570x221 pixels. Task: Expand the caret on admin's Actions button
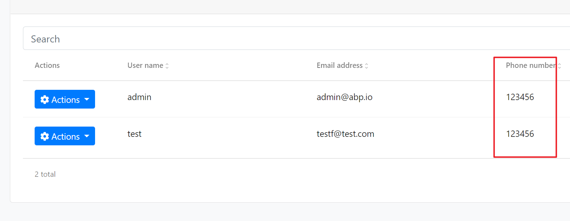point(88,99)
